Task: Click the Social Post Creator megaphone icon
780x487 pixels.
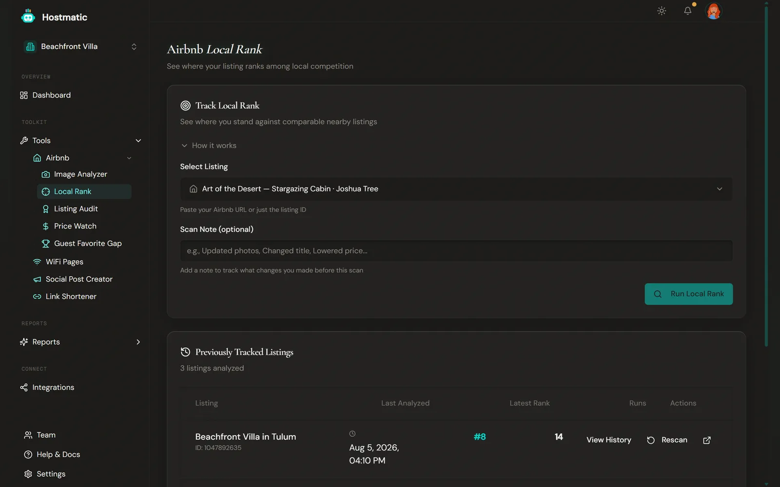Action: pyautogui.click(x=37, y=280)
